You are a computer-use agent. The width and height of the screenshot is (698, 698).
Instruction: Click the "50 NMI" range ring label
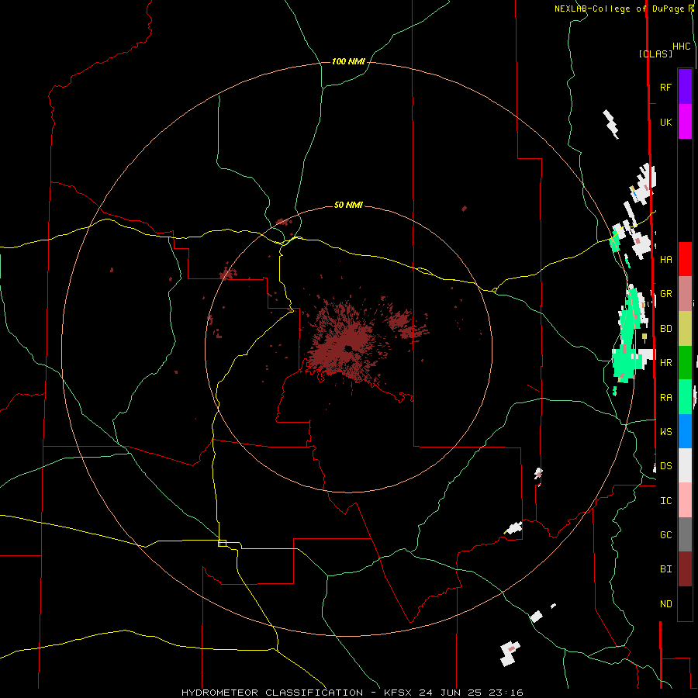348,205
